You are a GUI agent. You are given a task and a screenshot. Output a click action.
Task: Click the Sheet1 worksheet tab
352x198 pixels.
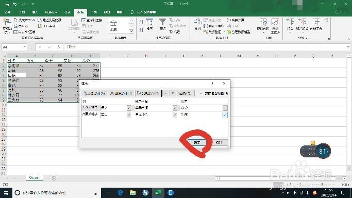point(34,178)
